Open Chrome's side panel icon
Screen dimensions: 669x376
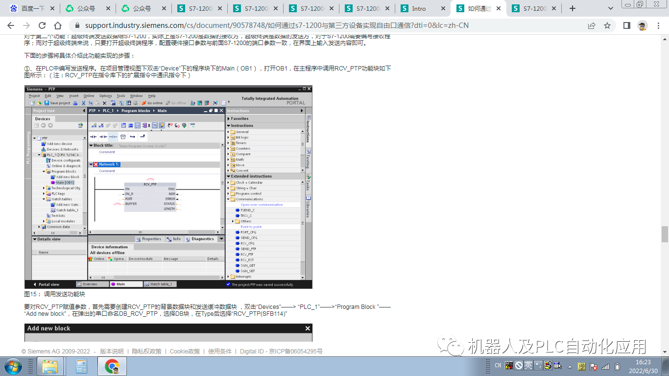[x=626, y=25]
